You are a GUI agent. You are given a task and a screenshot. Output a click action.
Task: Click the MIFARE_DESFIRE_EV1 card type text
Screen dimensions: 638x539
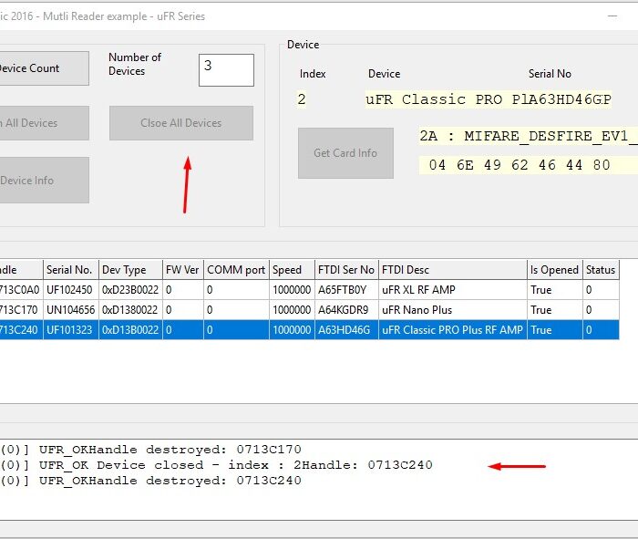pos(529,136)
